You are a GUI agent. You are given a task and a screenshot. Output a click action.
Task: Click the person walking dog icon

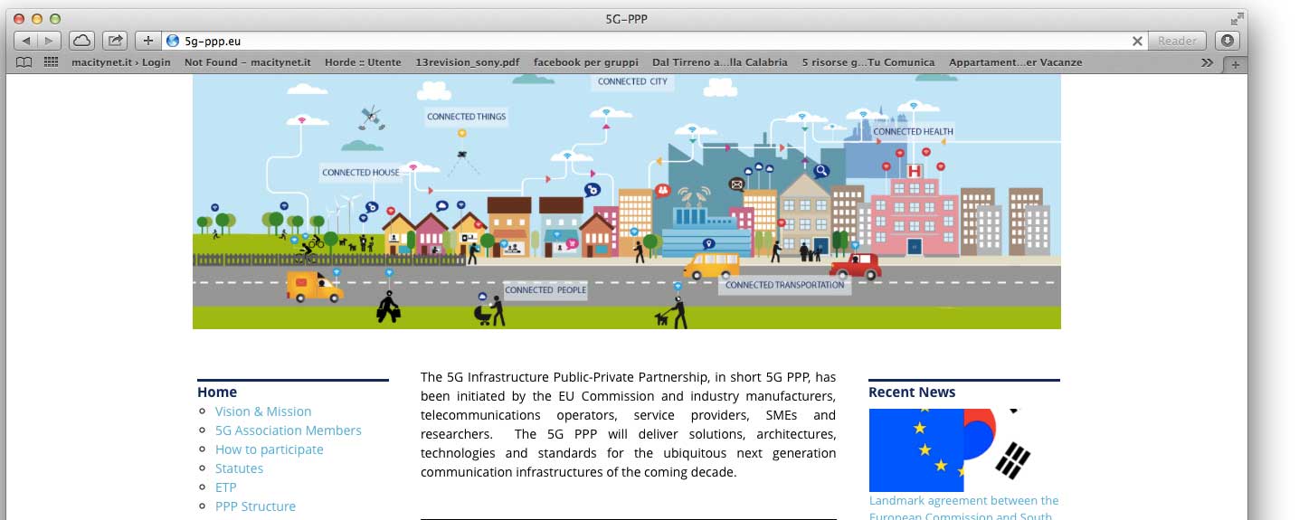[x=672, y=312]
